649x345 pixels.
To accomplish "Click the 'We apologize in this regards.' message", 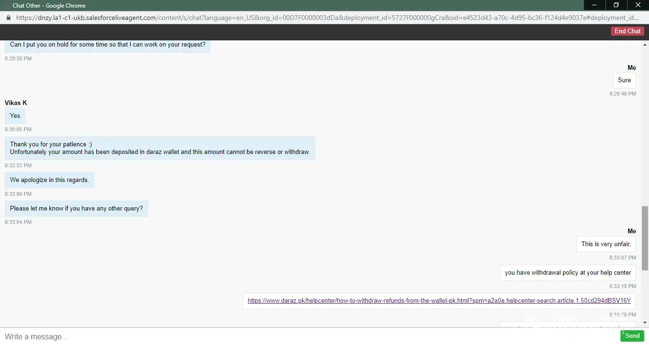I will point(49,180).
